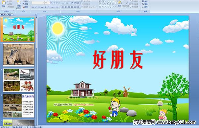Click the strikethrough text icon
Viewport: 199px width, 128px height.
click(x=42, y=7)
